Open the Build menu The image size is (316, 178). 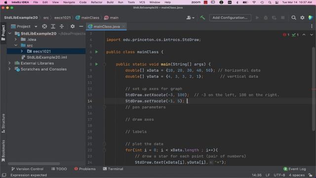(x=110, y=2)
